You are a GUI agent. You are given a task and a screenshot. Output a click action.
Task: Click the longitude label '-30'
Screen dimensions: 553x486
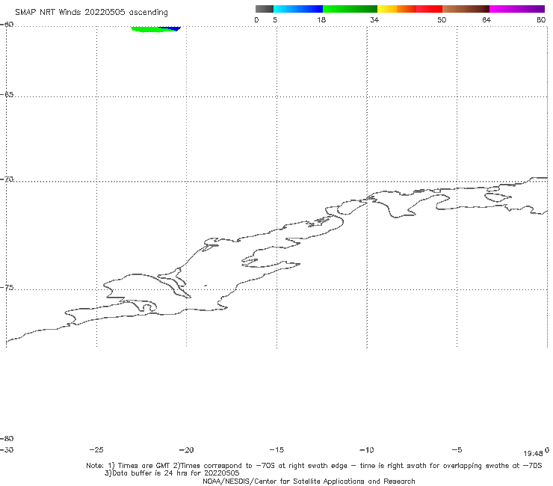(7, 449)
